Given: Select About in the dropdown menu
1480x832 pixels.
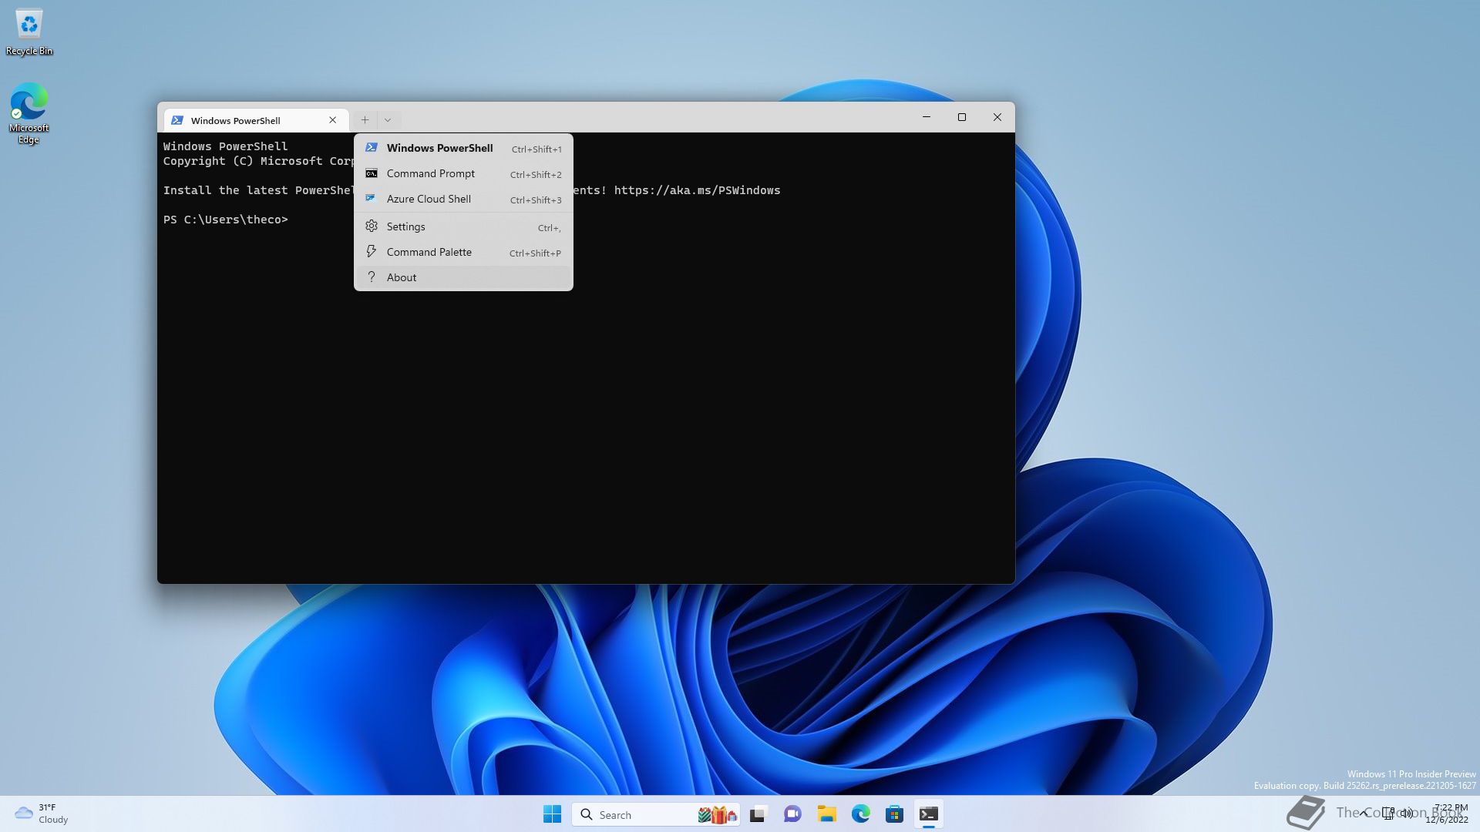Looking at the screenshot, I should point(463,277).
